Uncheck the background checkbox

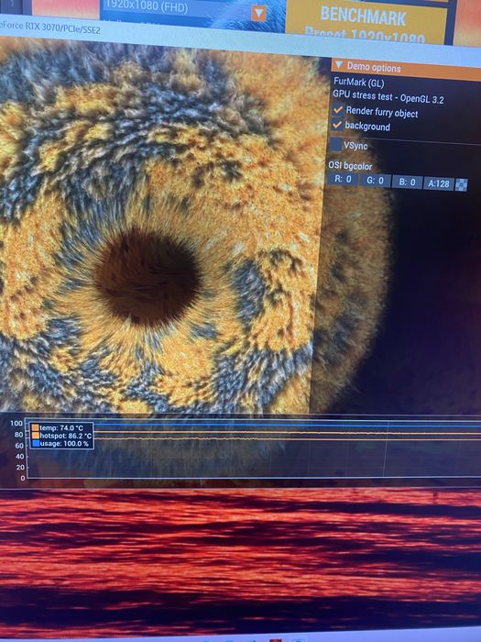337,125
